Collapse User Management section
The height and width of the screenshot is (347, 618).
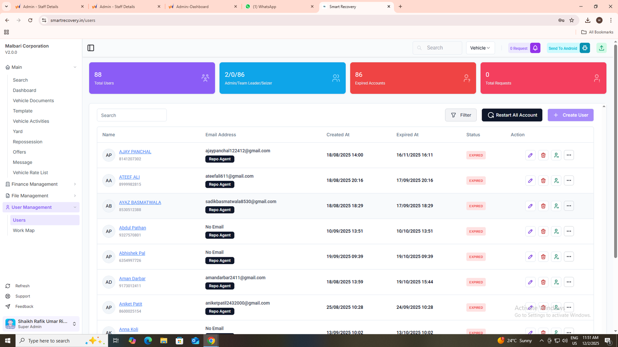point(41,207)
